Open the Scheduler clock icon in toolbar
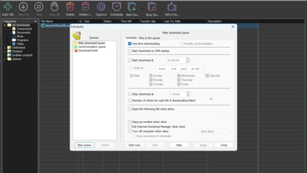The image size is (307, 173). tap(117, 7)
